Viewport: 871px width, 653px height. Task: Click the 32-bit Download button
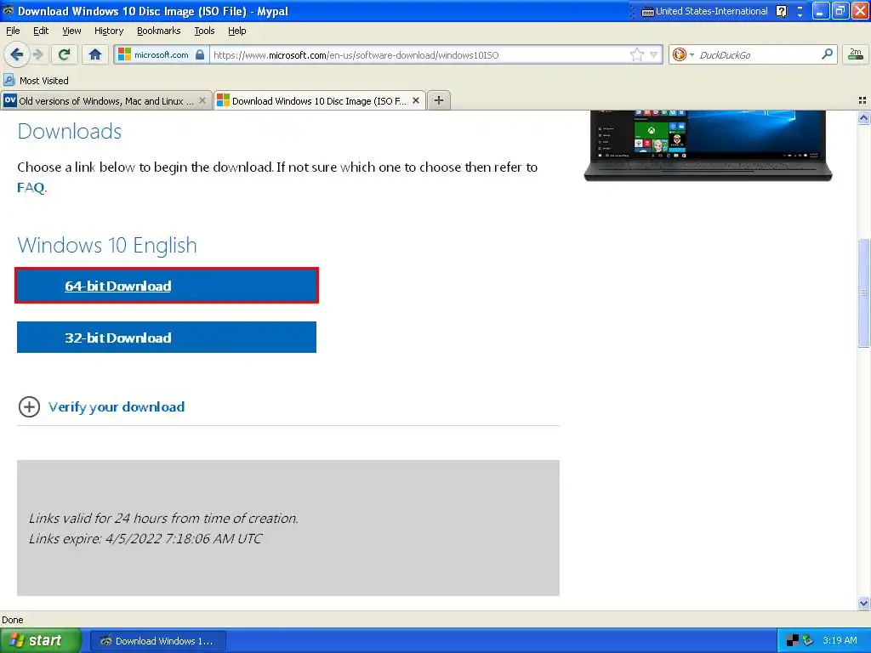pos(167,337)
